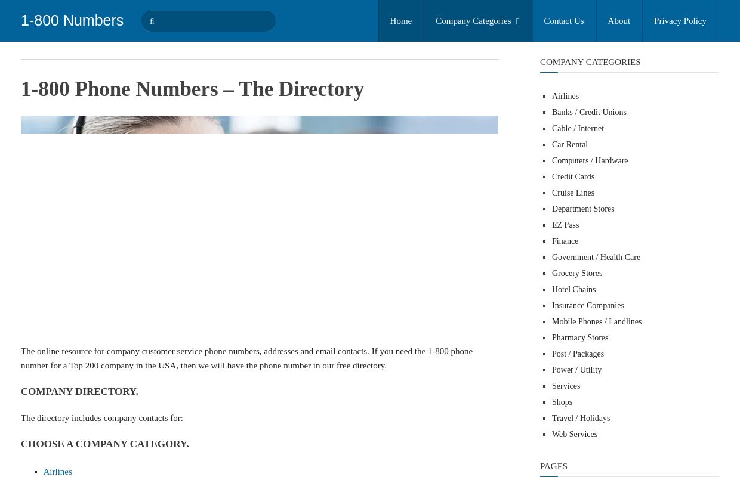Click the headset banner image

pos(260,125)
